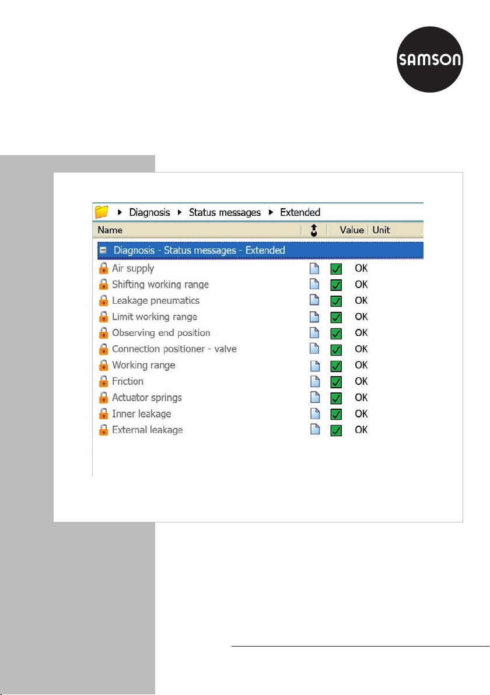The height and width of the screenshot is (695, 490).
Task: Select the Extended breadcrumb item
Action: 300,212
